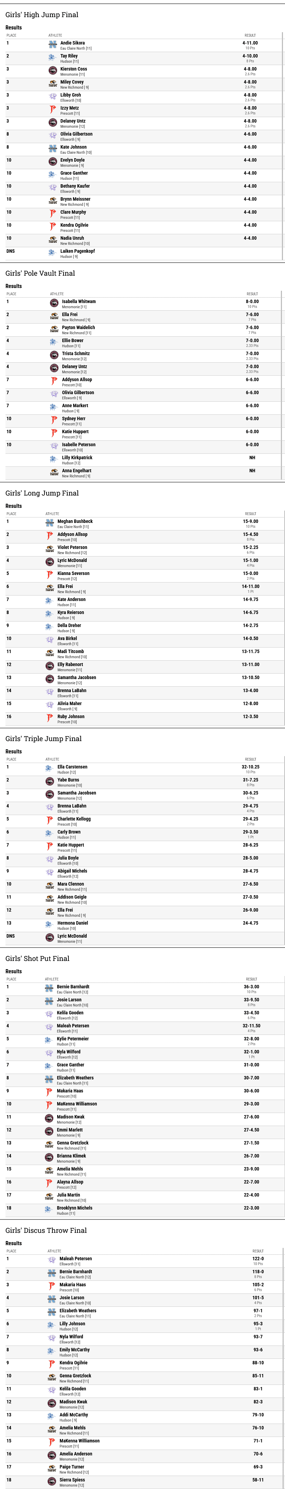285x1489 pixels.
Task: Click RESULT column header in High Jump table
Action: (250, 35)
